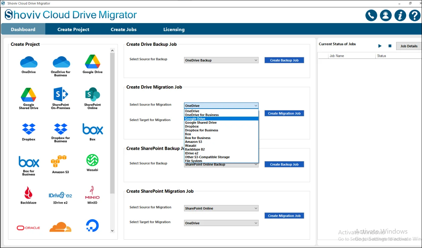Open SharePoint migration target OneDrive dropdown

[221, 223]
